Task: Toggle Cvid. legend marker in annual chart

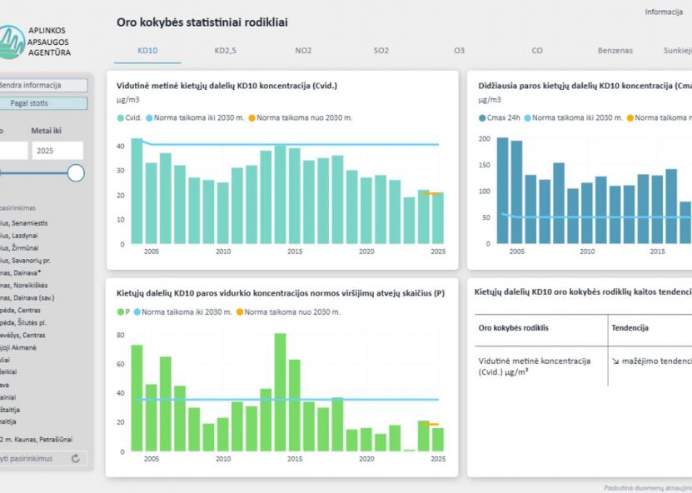Action: pos(121,118)
